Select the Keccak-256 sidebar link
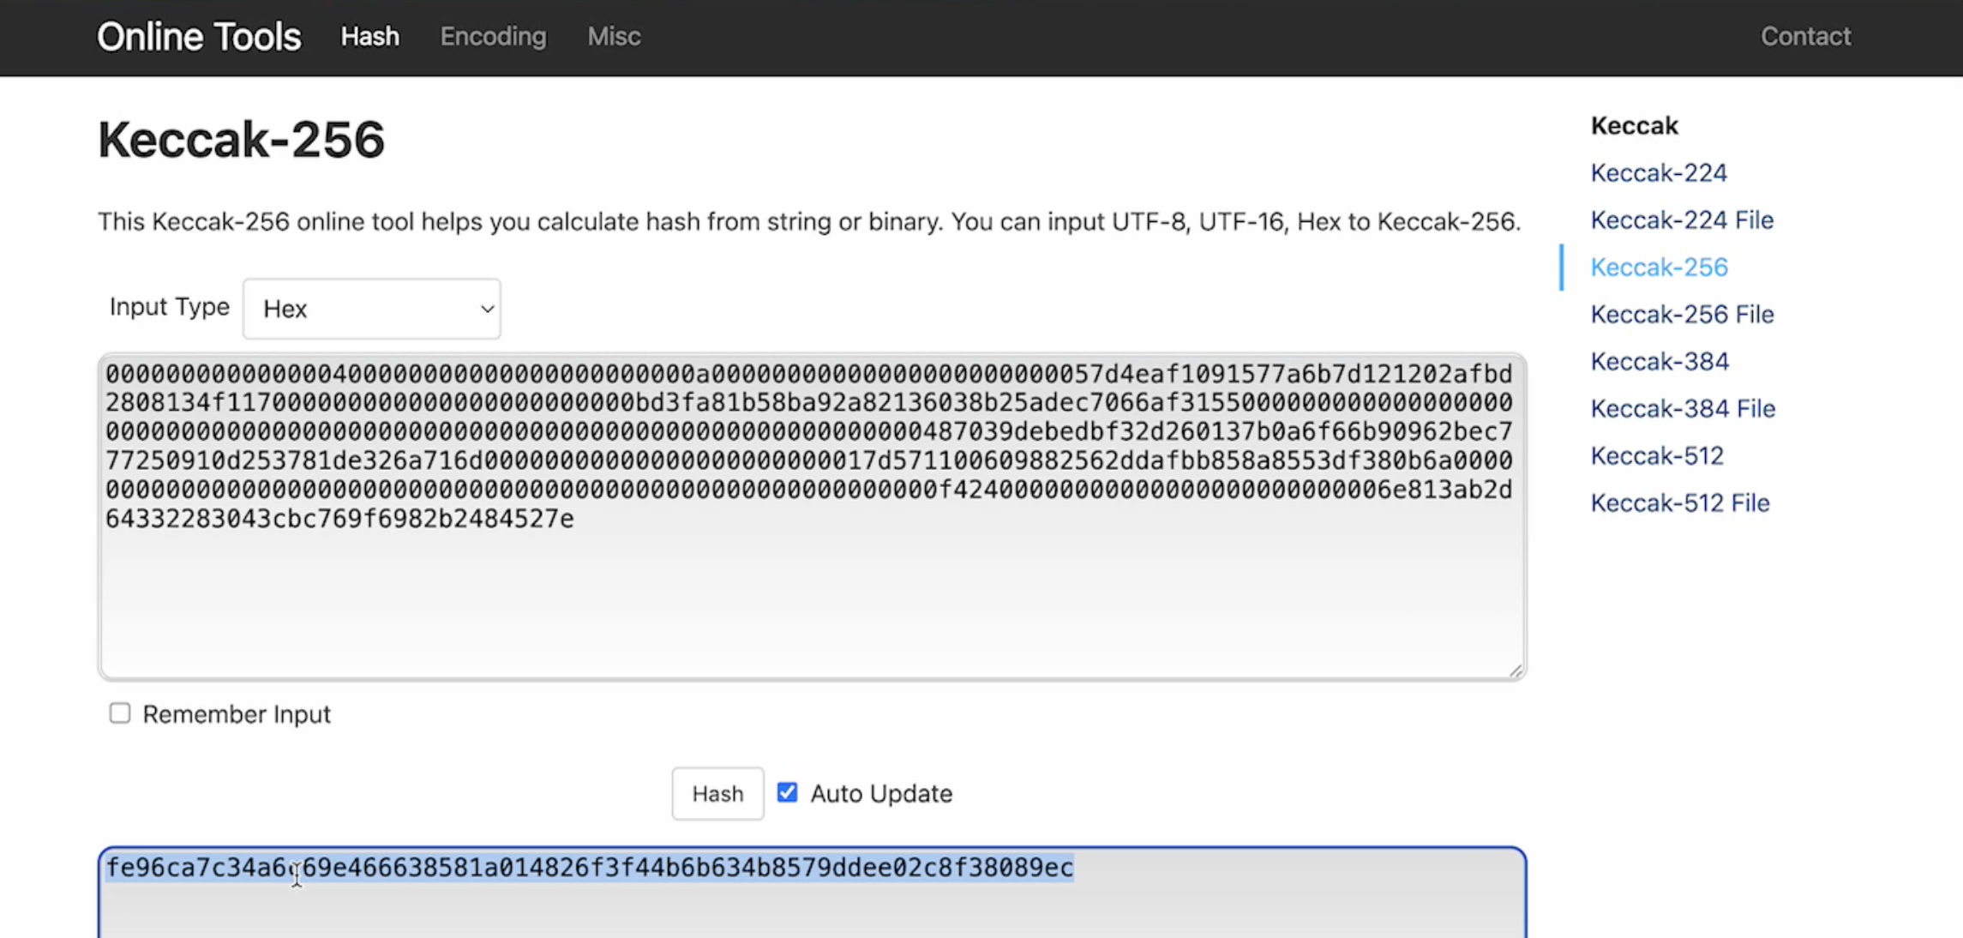Screen dimensions: 1963x938 [1659, 268]
